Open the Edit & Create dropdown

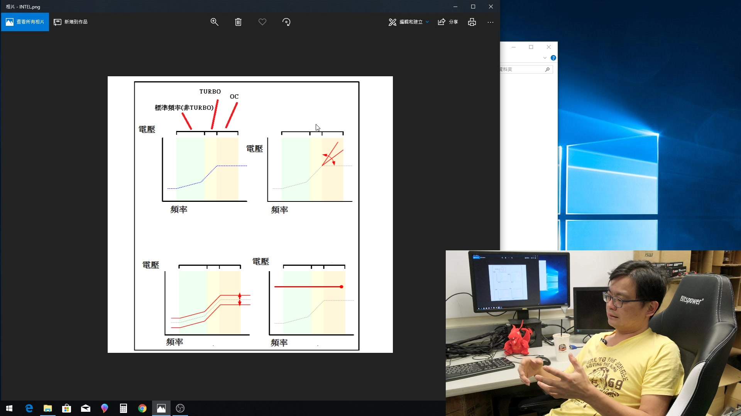click(409, 22)
